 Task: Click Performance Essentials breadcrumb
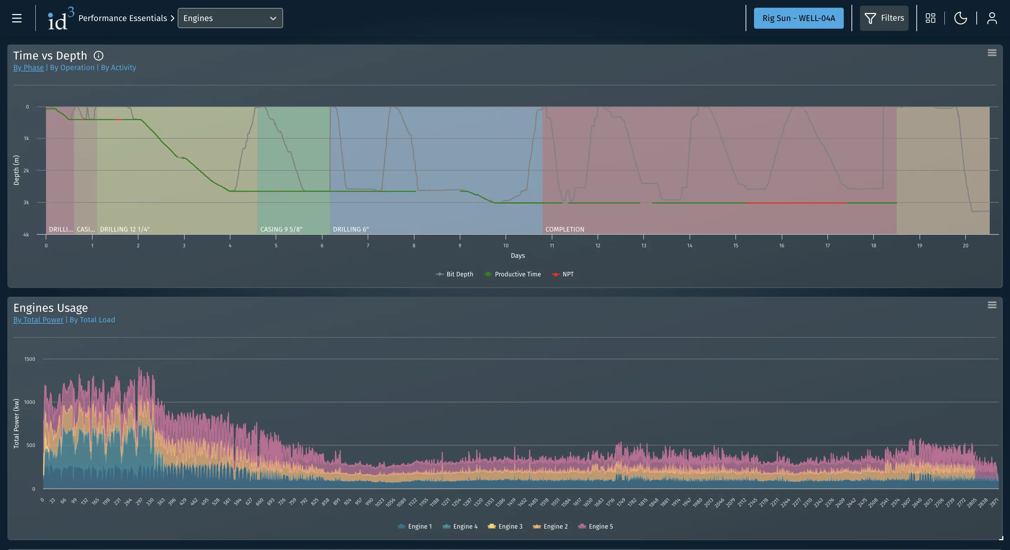[122, 18]
